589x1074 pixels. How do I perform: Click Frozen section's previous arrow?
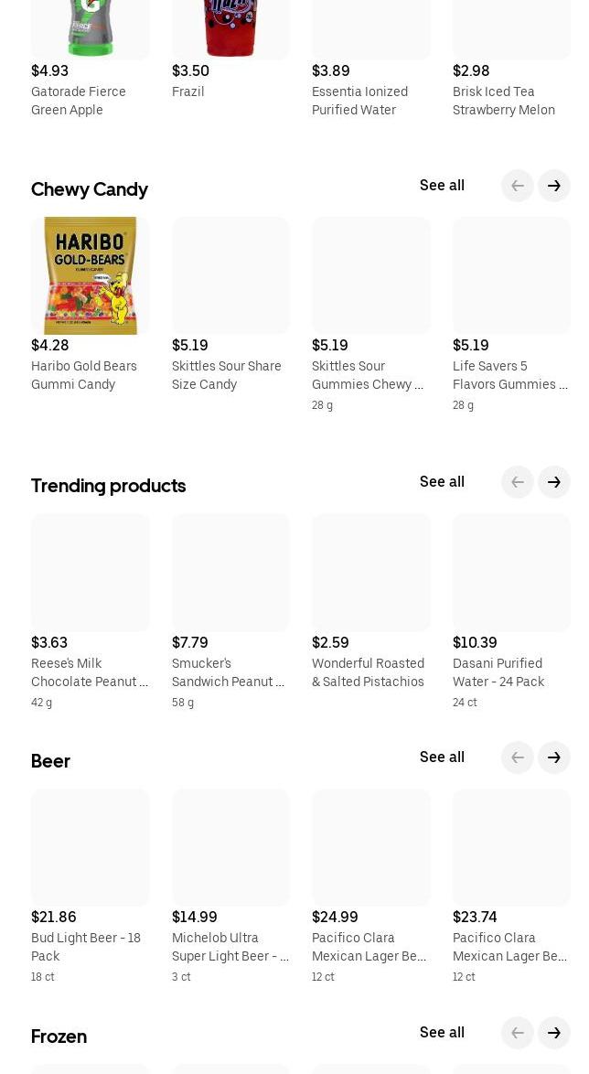point(517,1033)
